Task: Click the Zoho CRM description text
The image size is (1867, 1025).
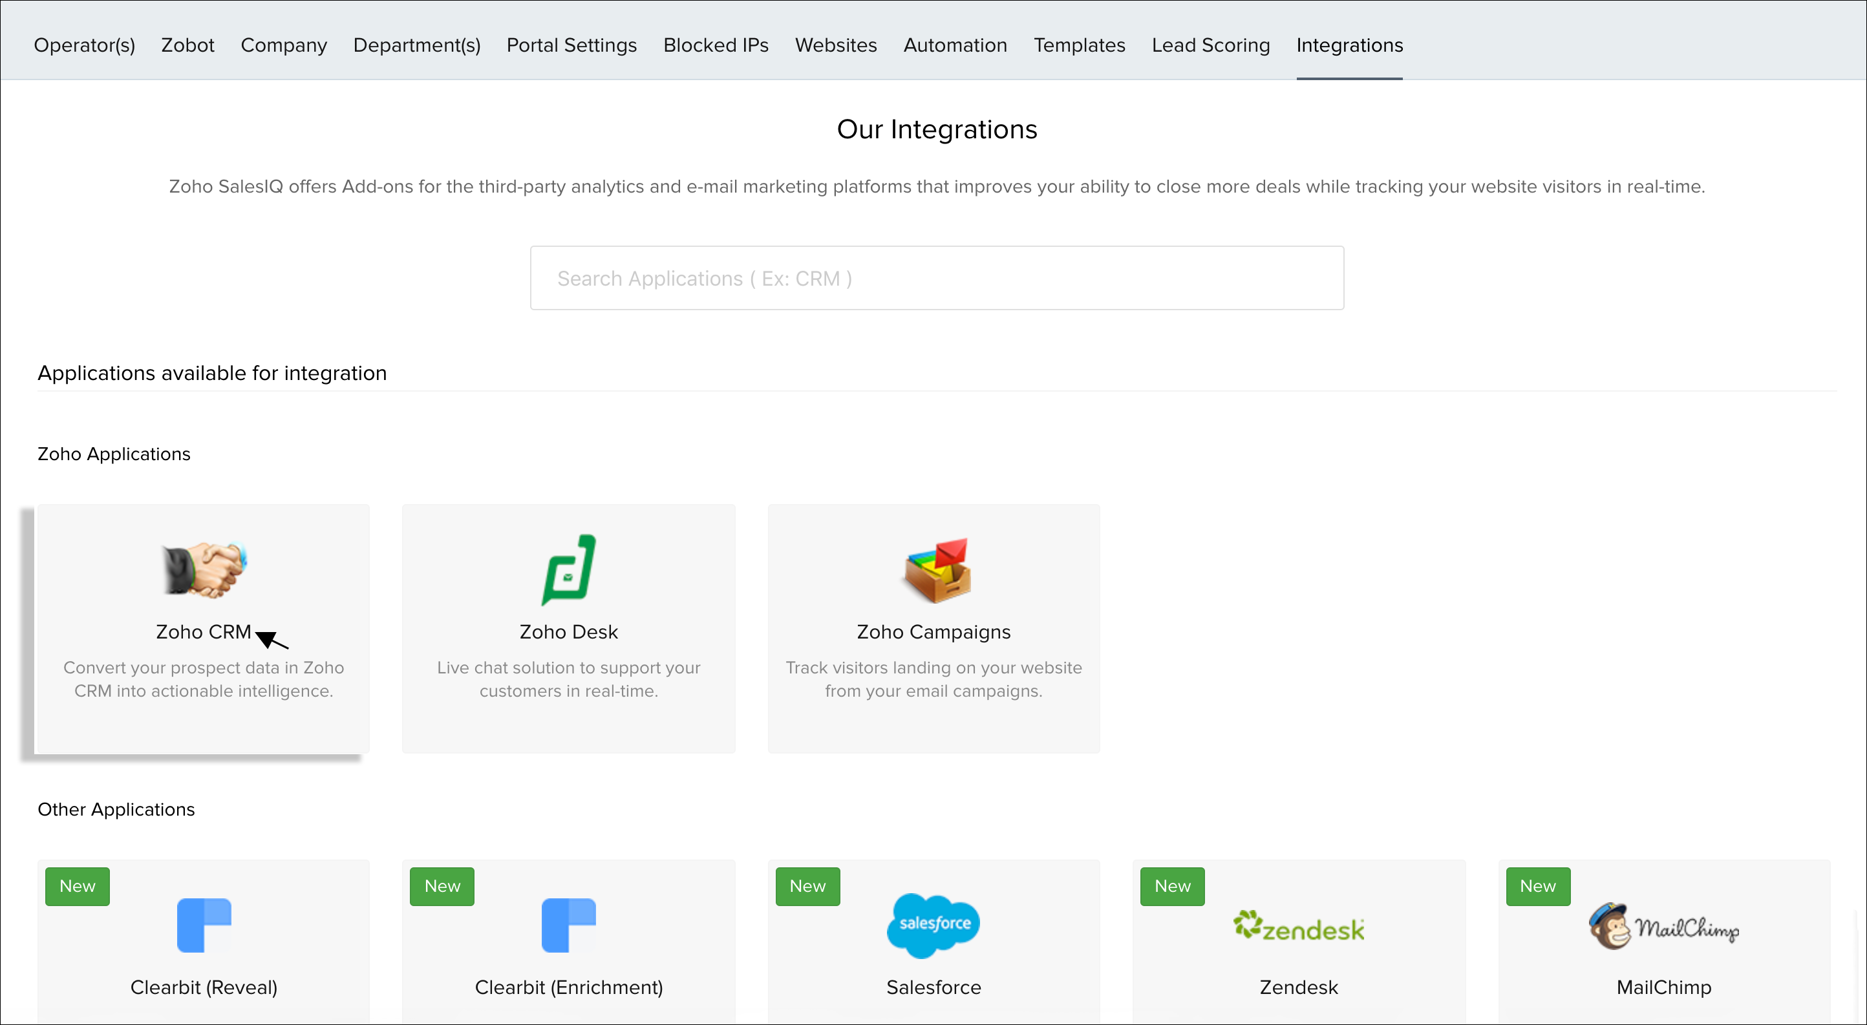Action: 204,679
